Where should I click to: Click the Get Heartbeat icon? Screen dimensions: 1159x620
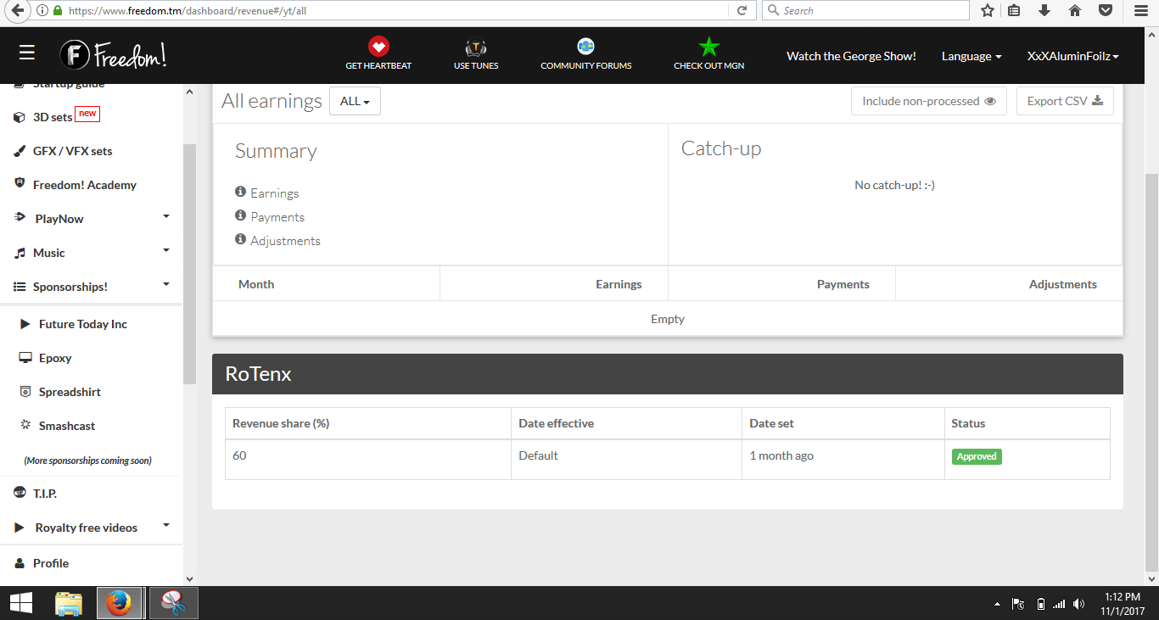coord(378,47)
